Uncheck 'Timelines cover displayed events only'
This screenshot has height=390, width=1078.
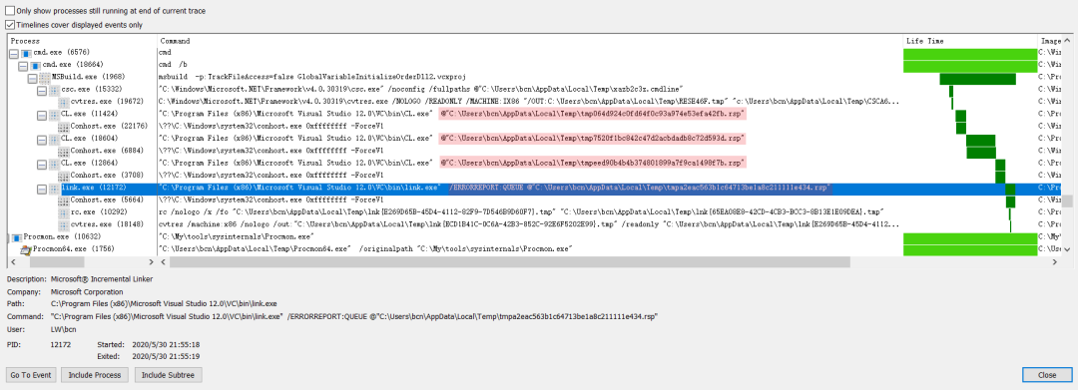pyautogui.click(x=10, y=25)
